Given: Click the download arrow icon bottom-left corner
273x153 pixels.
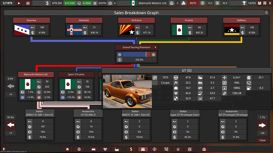Looking at the screenshot, I should tap(4, 149).
